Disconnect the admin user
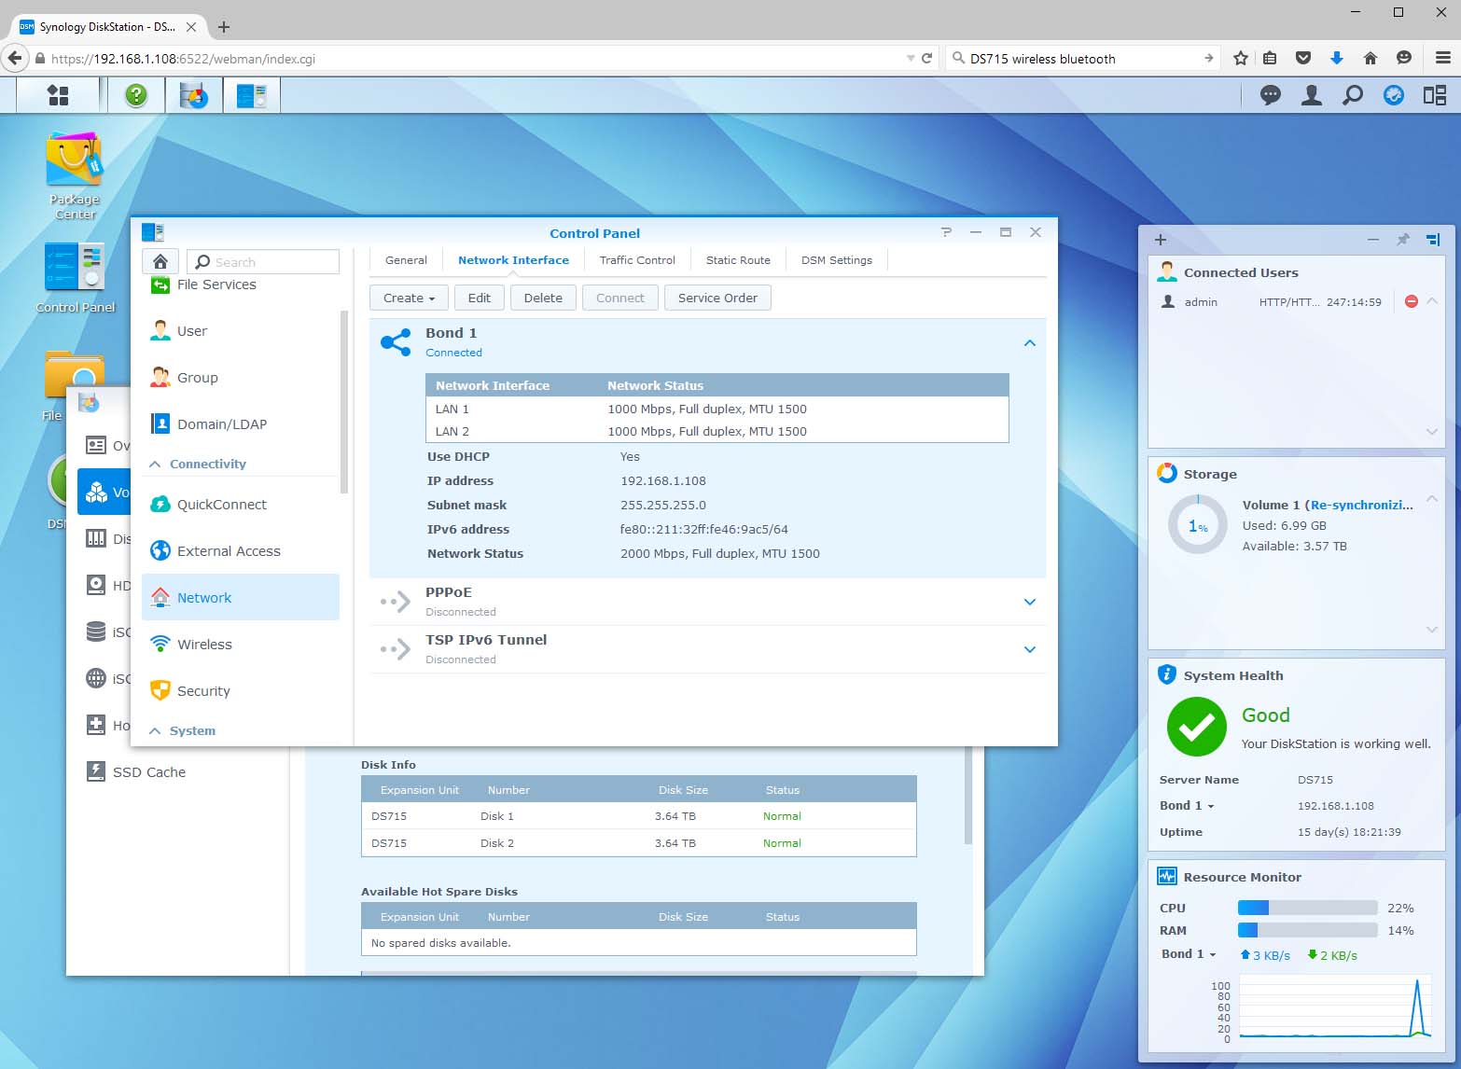The height and width of the screenshot is (1069, 1461). coord(1412,301)
